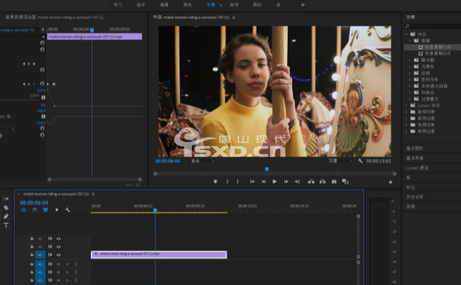
Task: Open Program monitor settings wrench
Action: tap(360, 161)
